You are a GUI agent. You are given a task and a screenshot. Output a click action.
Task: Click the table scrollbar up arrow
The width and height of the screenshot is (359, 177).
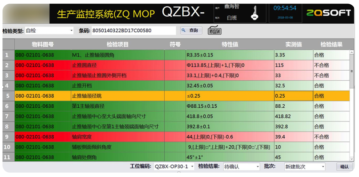tap(352, 53)
